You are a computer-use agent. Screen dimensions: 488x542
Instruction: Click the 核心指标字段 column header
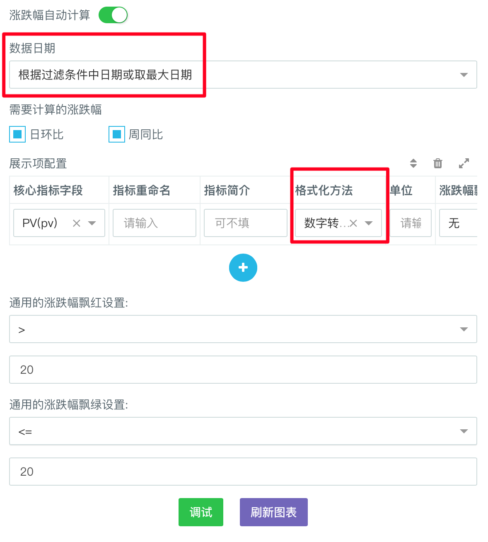click(x=48, y=190)
